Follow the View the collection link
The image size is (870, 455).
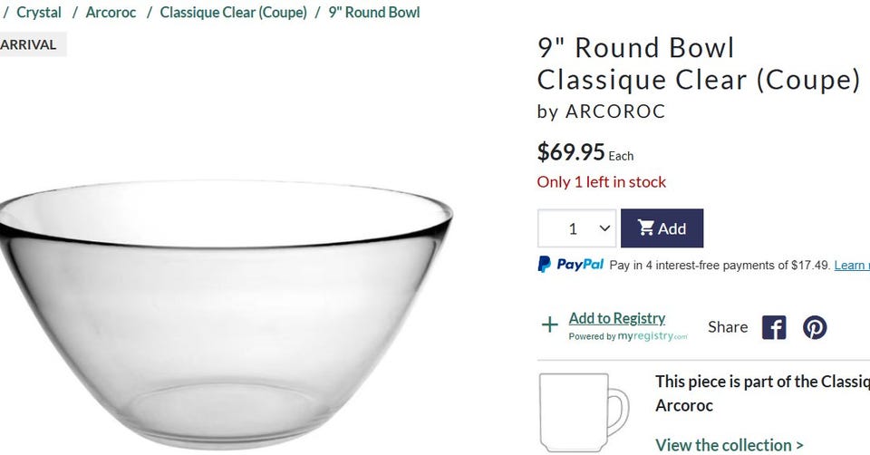tap(729, 445)
